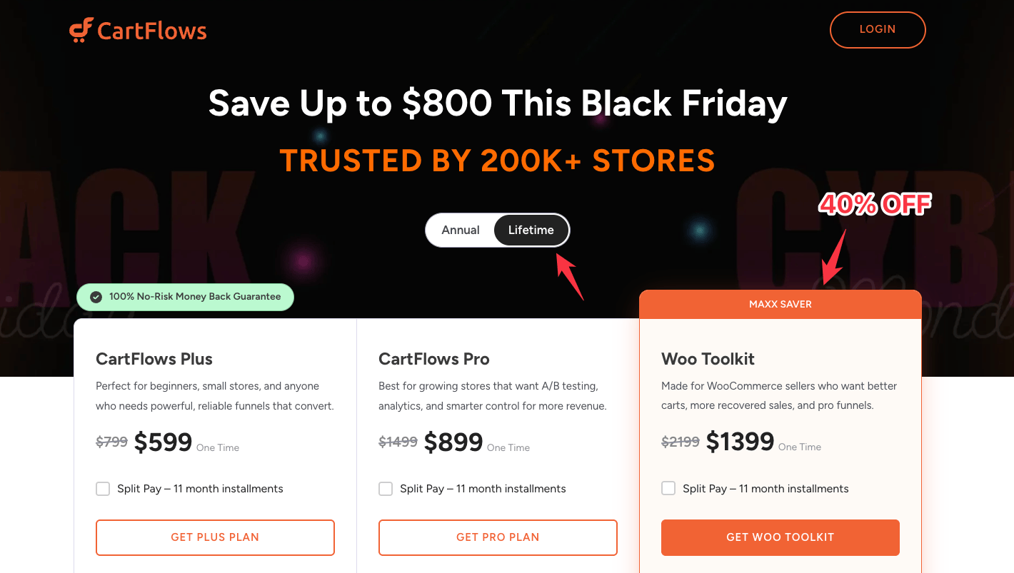Click the MAXX SAVER banner label
Image resolution: width=1014 pixels, height=573 pixels.
[780, 304]
